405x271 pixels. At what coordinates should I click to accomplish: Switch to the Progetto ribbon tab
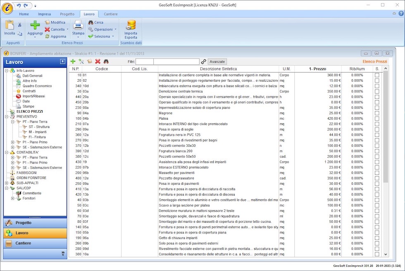[67, 14]
